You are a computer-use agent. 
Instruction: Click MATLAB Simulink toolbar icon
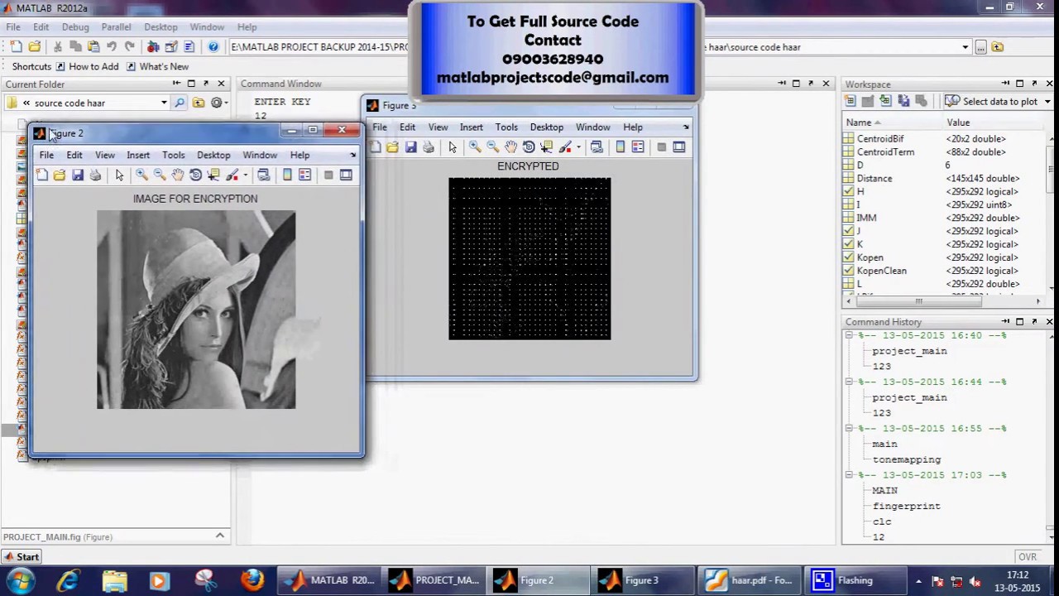point(153,47)
